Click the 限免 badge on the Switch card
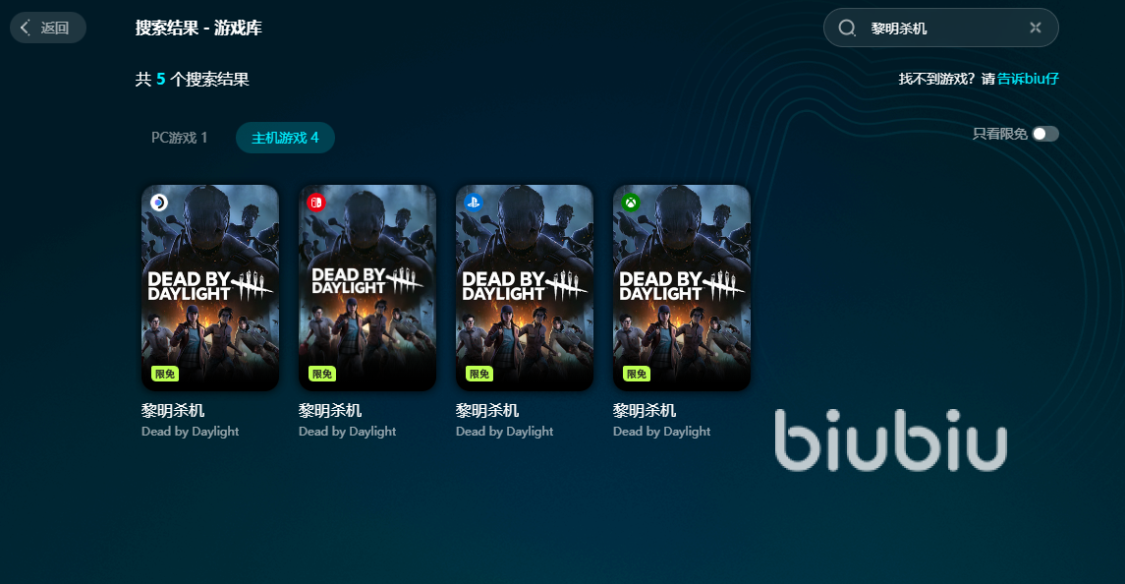Image resolution: width=1125 pixels, height=584 pixels. click(322, 374)
